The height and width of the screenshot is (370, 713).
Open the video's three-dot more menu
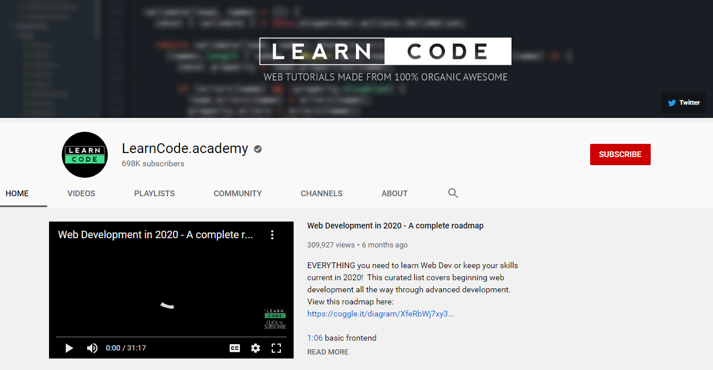point(272,235)
